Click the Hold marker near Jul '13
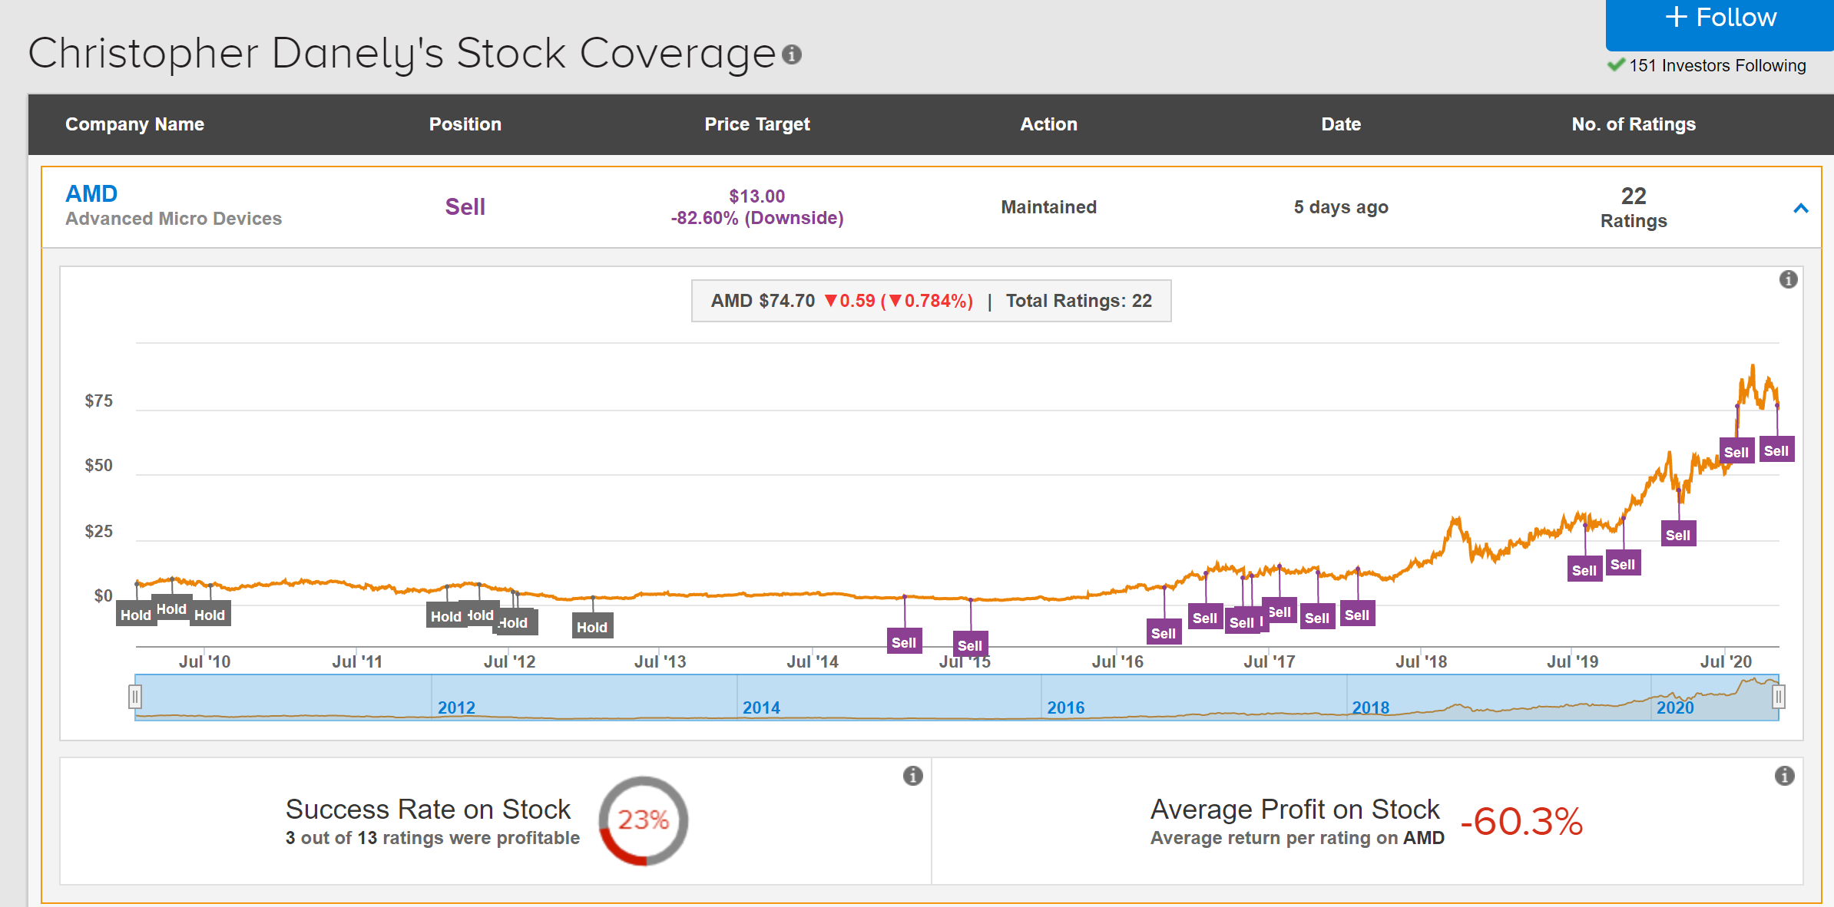The height and width of the screenshot is (907, 1834). tap(591, 627)
